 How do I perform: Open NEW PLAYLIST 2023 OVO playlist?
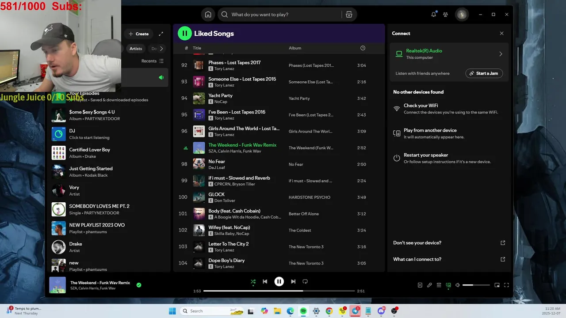[x=108, y=228]
